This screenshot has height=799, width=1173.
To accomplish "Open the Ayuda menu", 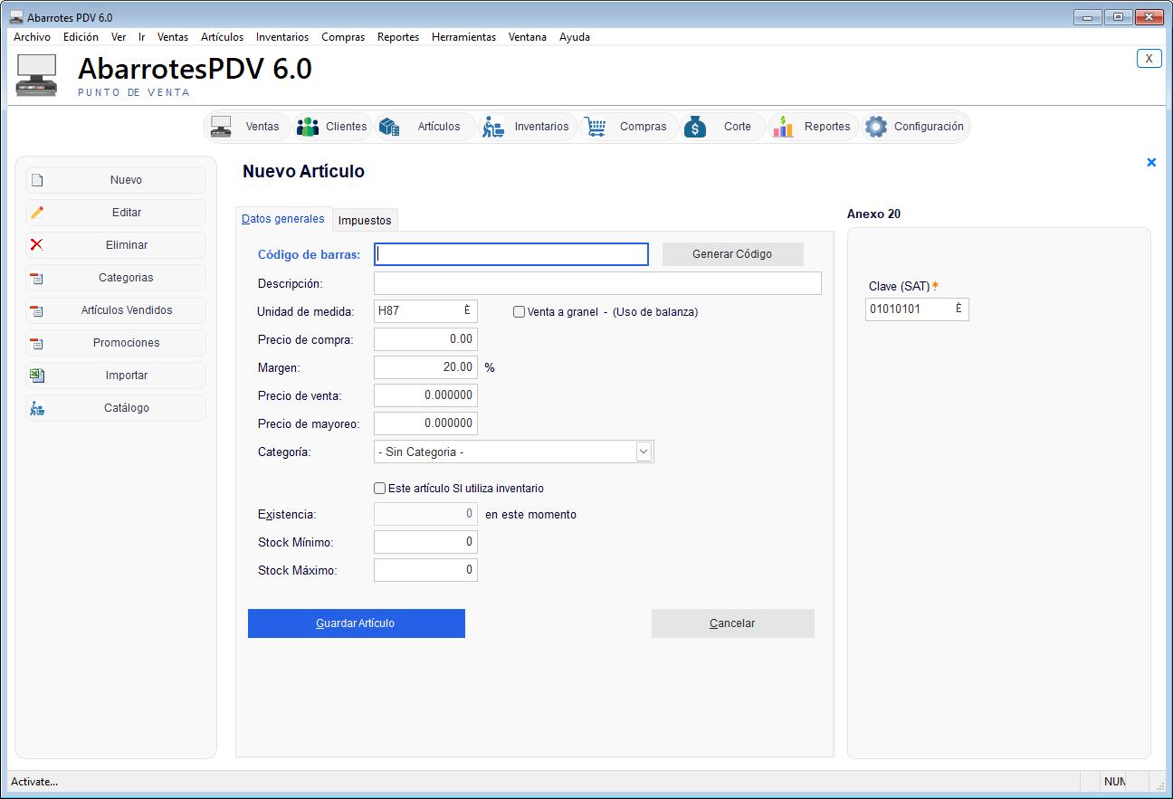I will coord(575,37).
